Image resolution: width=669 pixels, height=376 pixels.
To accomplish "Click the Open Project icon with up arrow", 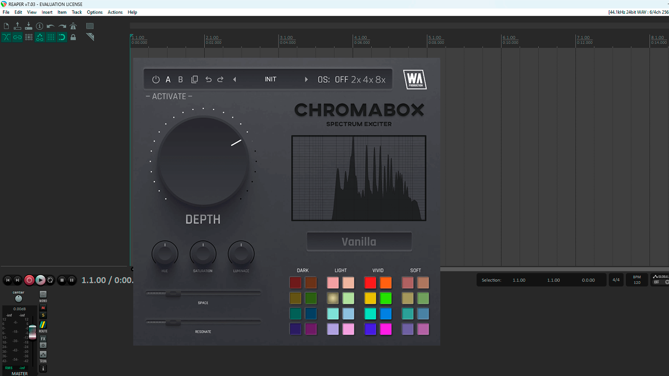I will (18, 26).
